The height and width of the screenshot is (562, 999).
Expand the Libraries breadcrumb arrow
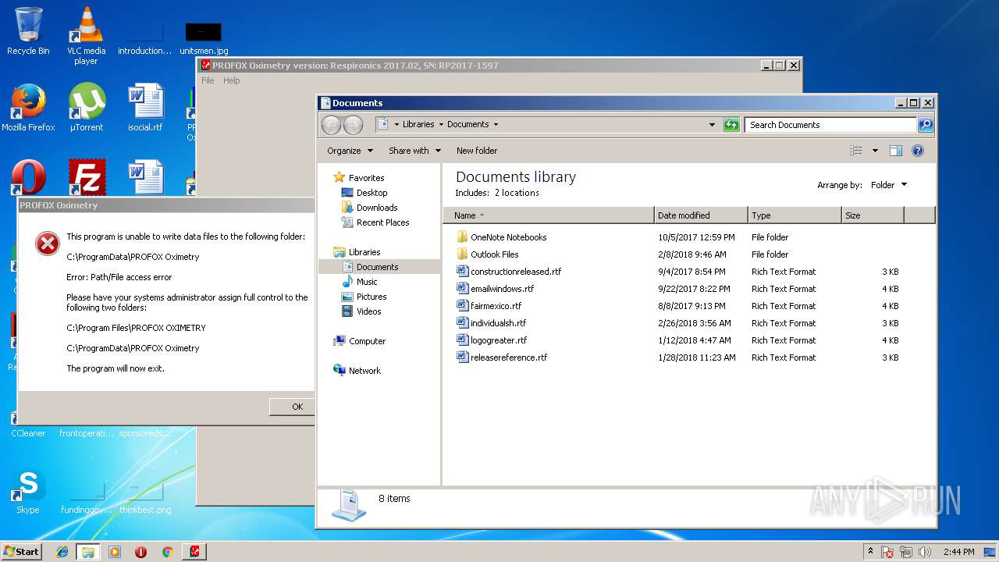pos(440,125)
